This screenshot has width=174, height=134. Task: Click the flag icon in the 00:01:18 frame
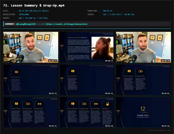point(16,72)
